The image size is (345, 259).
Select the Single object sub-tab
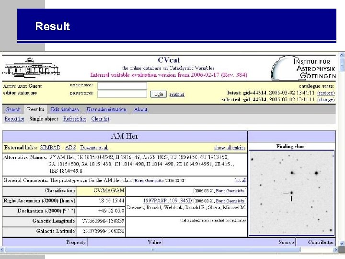click(44, 119)
